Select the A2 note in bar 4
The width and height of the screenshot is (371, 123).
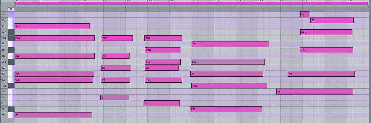(x=321, y=74)
